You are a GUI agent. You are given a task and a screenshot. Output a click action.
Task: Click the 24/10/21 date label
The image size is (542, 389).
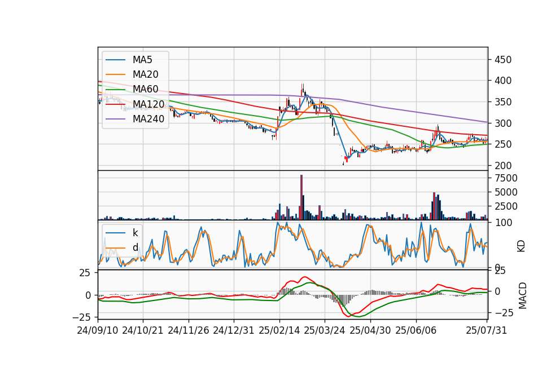pyautogui.click(x=143, y=330)
